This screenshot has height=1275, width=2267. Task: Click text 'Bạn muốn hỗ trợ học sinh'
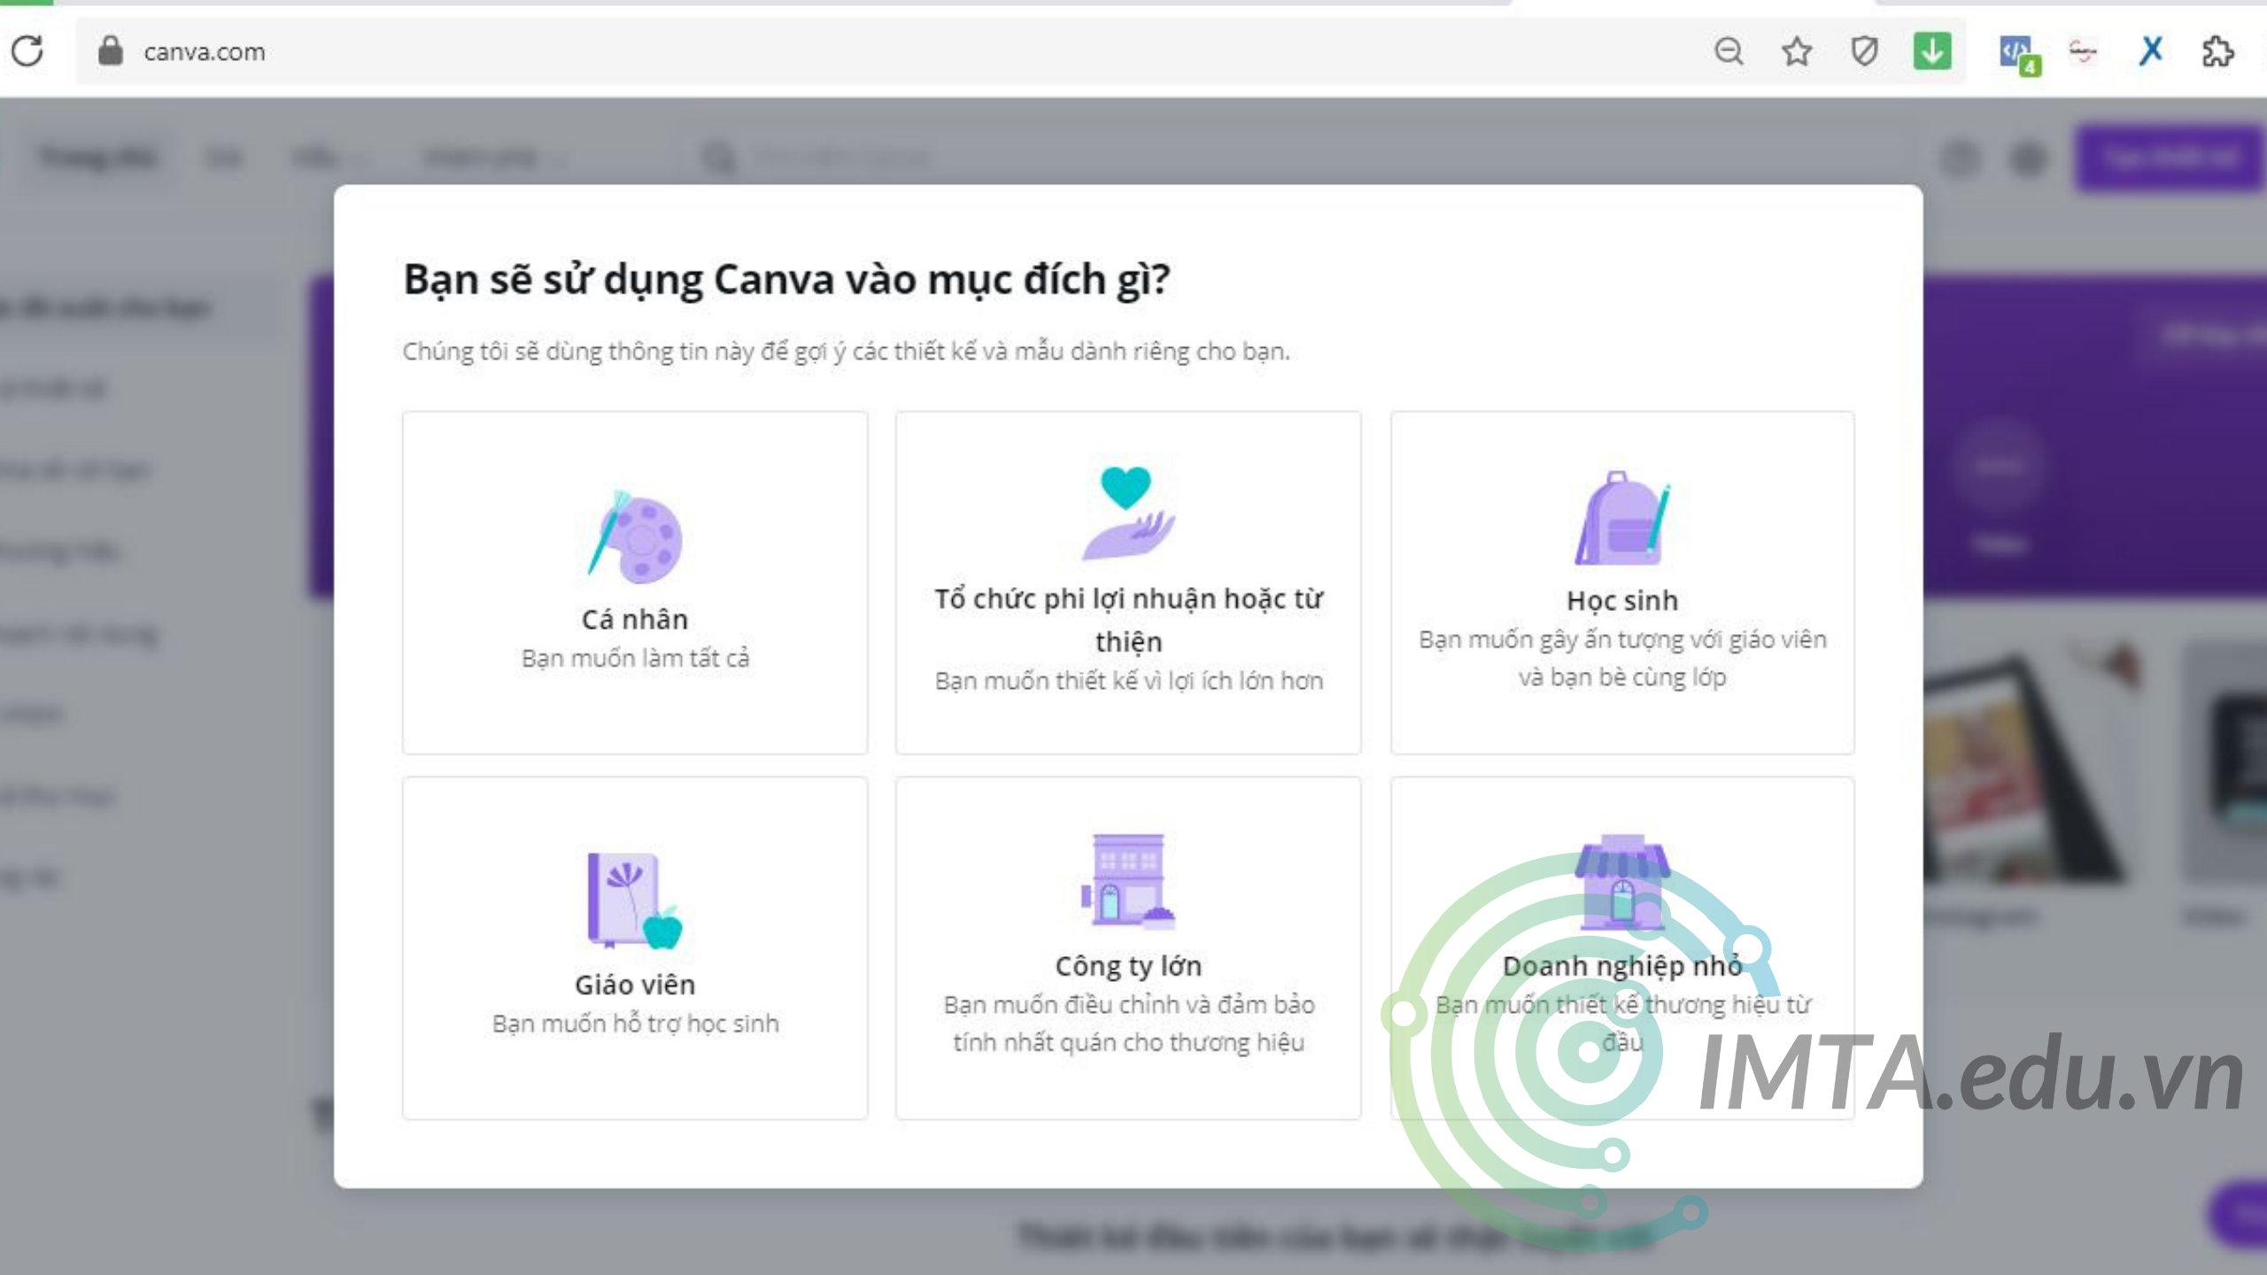pos(635,1024)
